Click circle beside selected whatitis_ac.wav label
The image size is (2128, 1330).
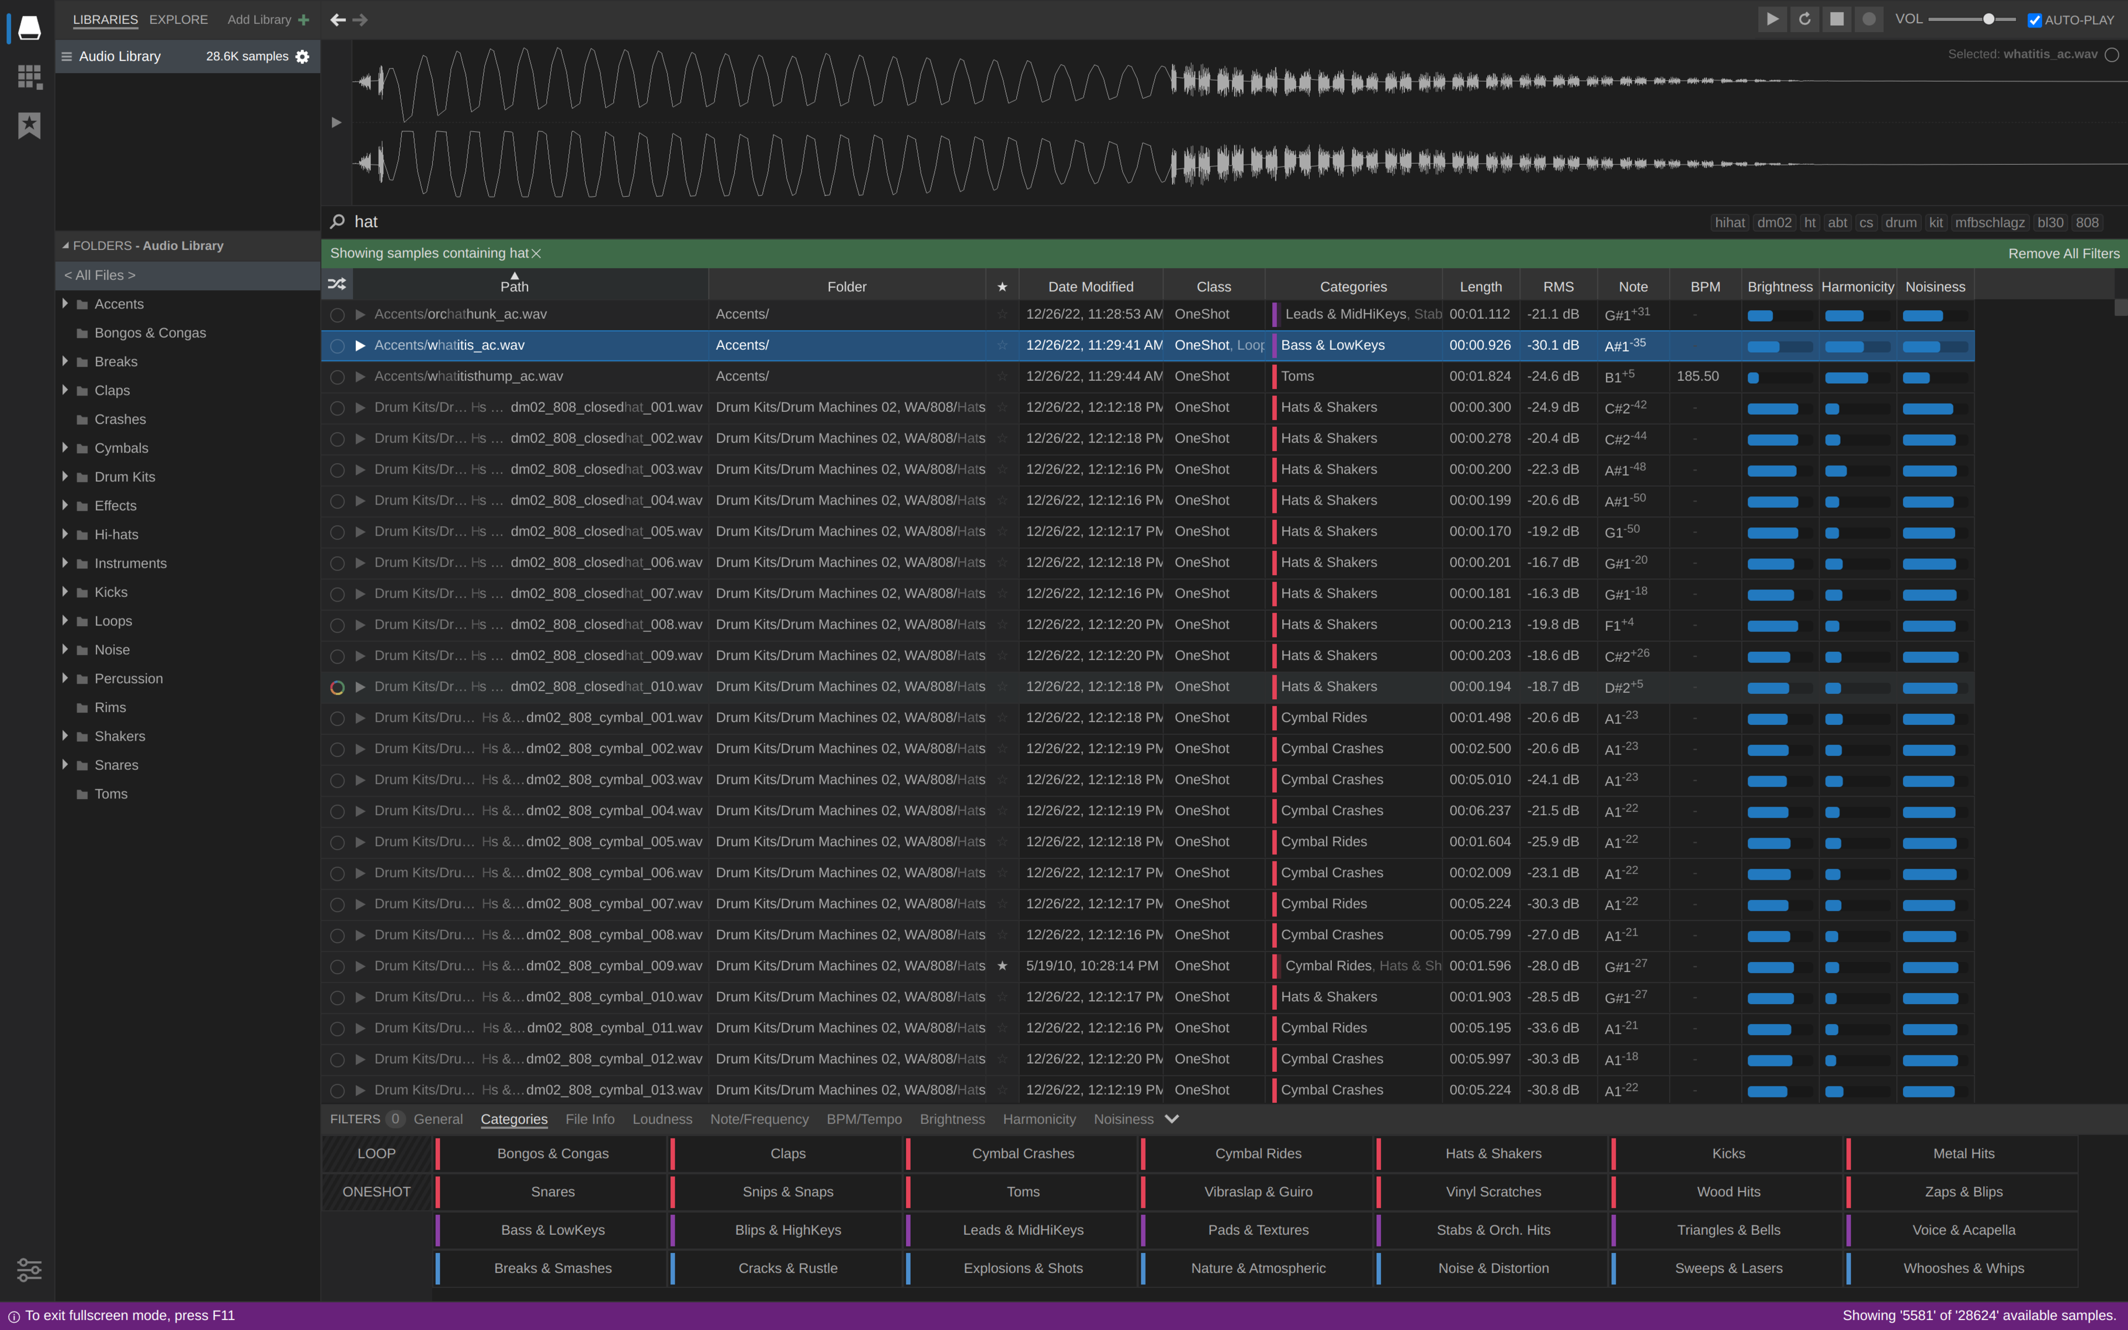pos(2111,54)
